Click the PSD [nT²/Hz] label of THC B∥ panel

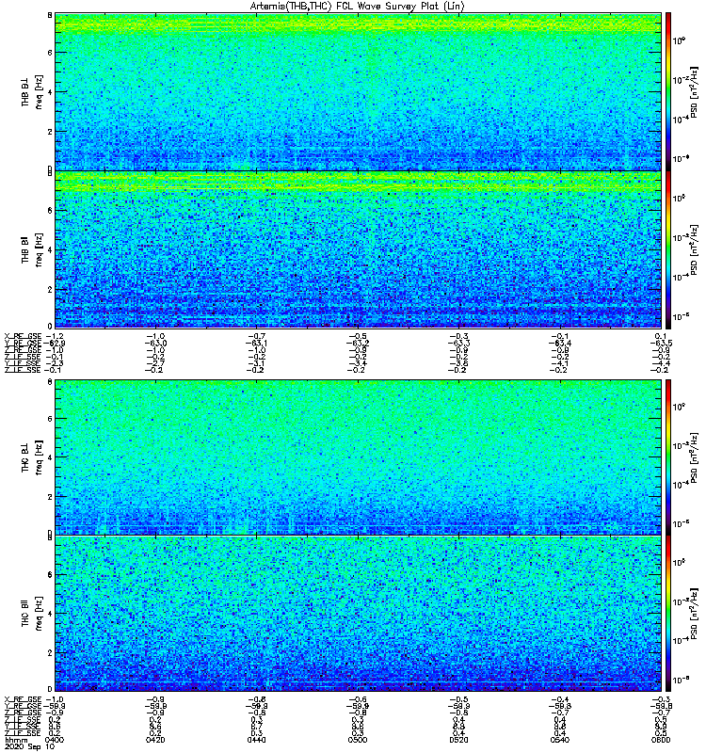(695, 614)
